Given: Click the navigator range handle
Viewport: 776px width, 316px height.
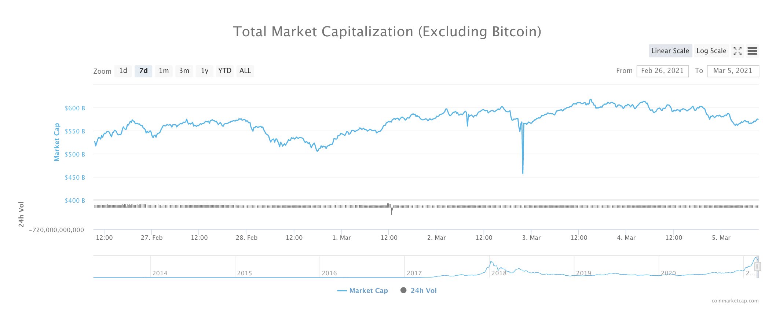Looking at the screenshot, I should point(757,267).
